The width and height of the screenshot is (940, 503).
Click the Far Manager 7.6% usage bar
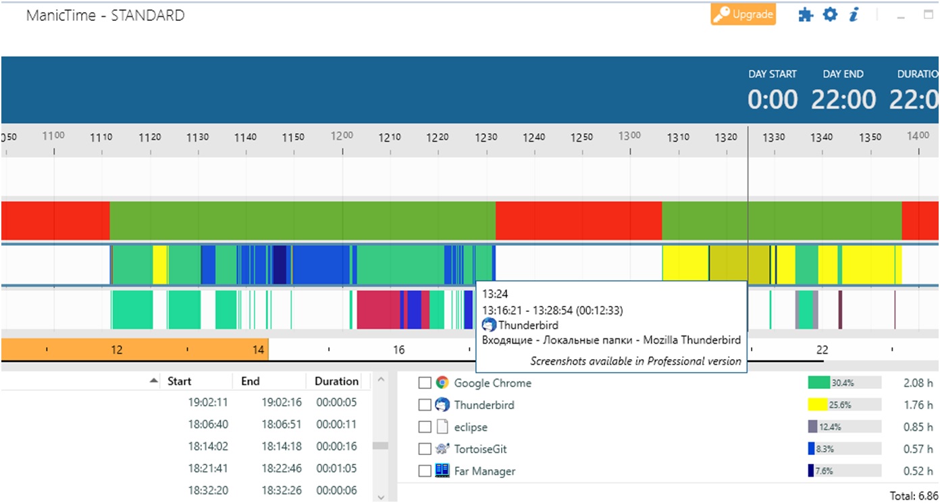(x=844, y=471)
